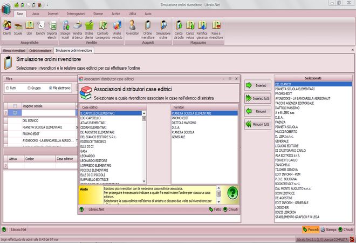Click the up arrow of the Case editrici scrollbar
The height and width of the screenshot is (243, 356).
coord(144,113)
